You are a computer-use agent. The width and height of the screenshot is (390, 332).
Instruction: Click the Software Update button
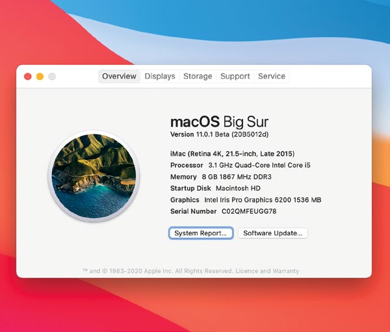[272, 233]
